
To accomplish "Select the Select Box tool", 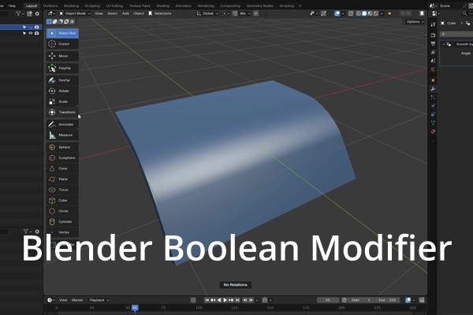I will coord(62,33).
